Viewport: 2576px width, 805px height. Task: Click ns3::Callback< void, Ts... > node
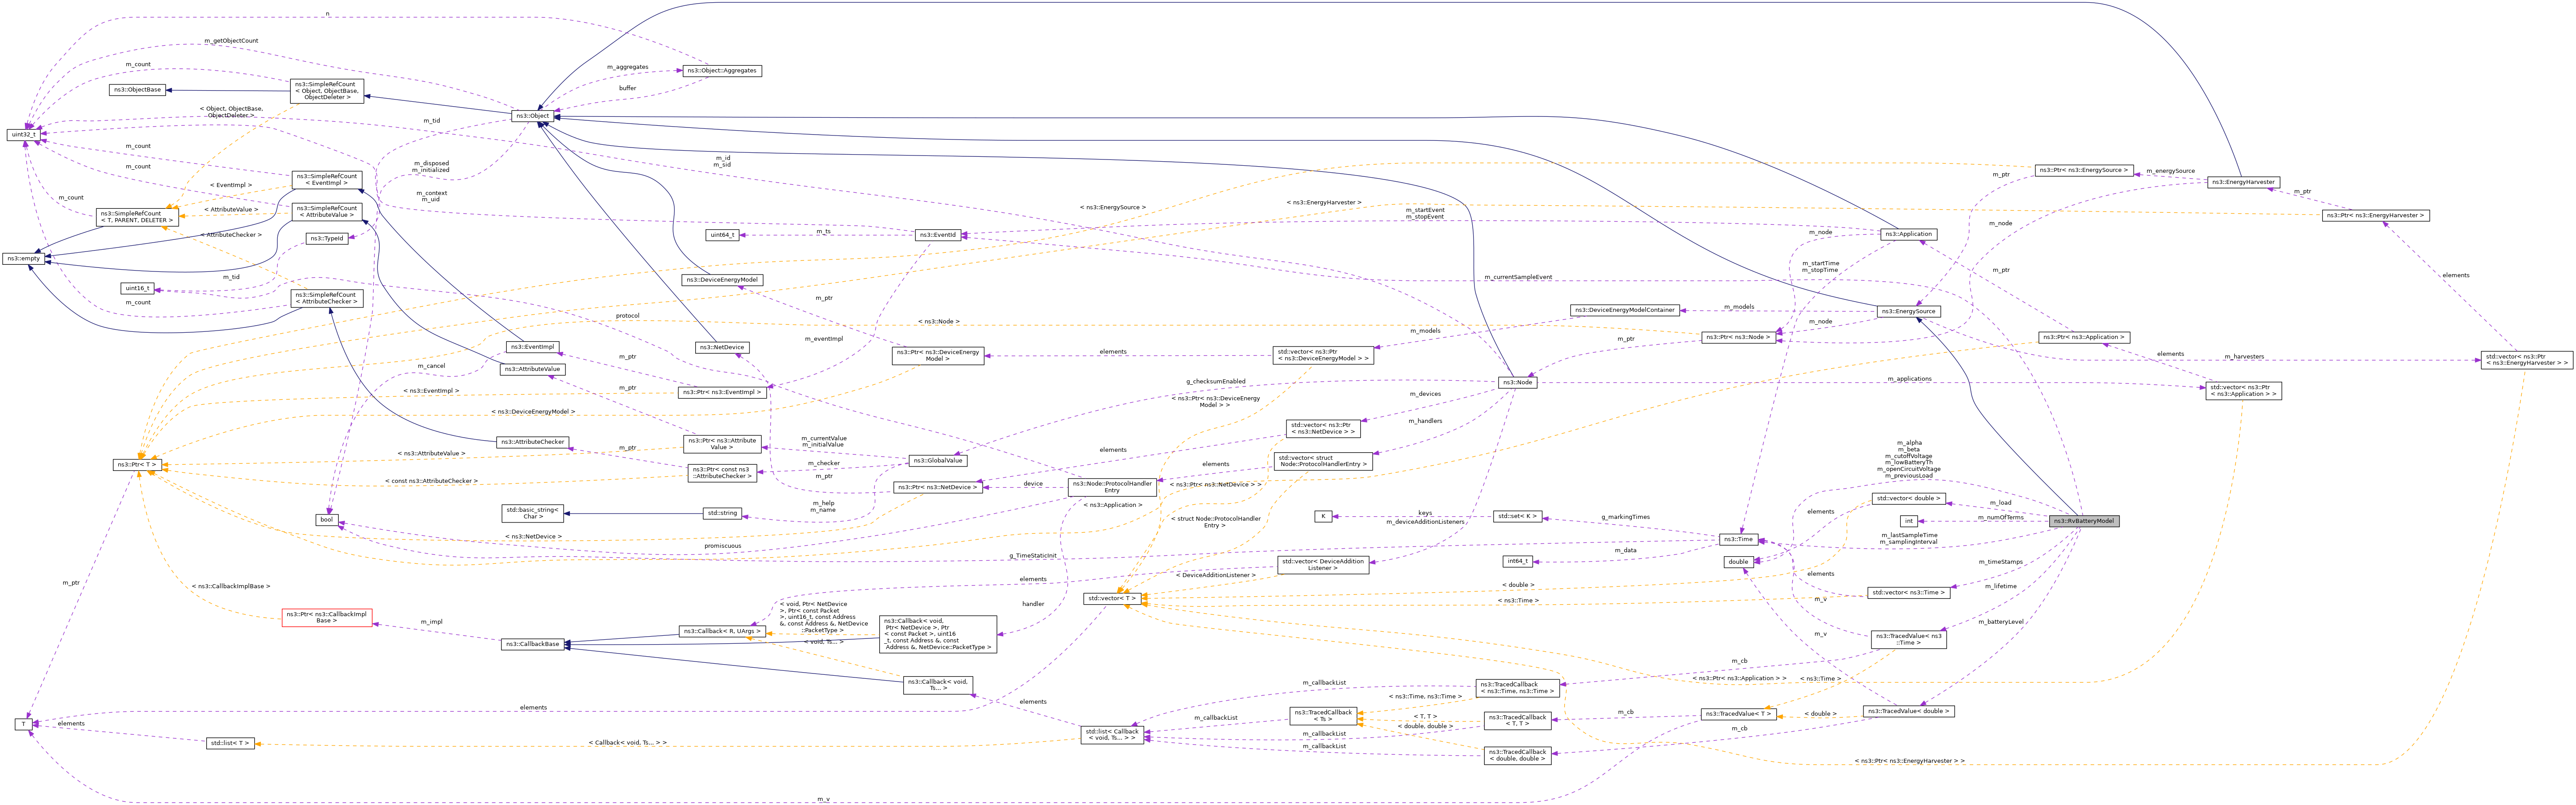pyautogui.click(x=938, y=685)
